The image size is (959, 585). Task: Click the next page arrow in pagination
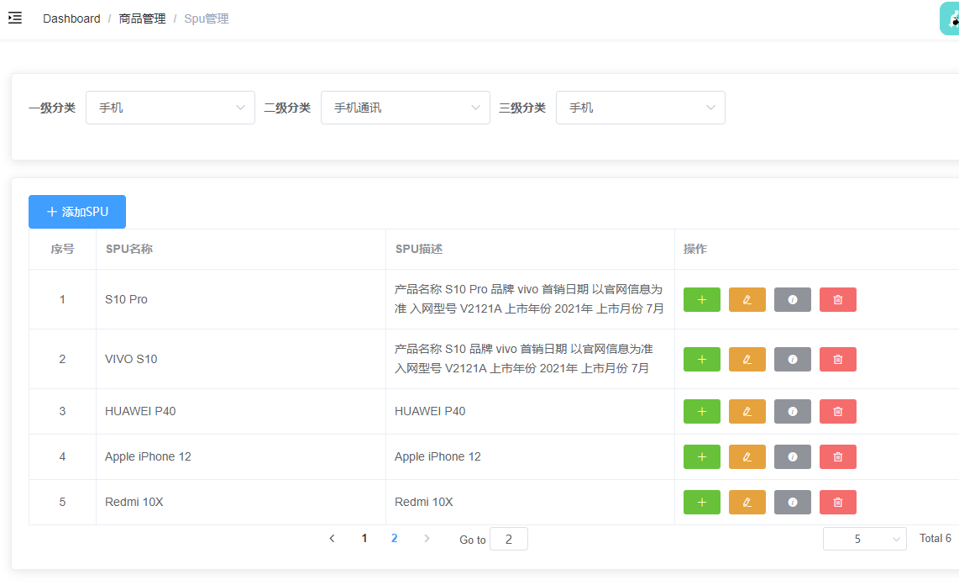[x=427, y=538]
